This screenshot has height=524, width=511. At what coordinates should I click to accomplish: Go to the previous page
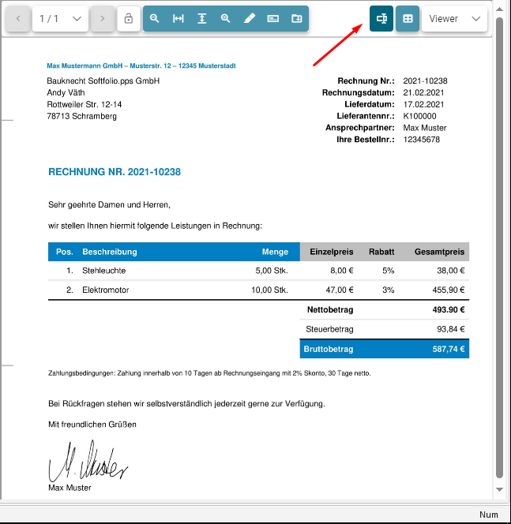pos(18,18)
